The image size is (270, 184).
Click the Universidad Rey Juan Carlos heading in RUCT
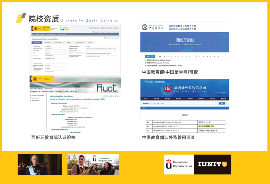pos(62,96)
